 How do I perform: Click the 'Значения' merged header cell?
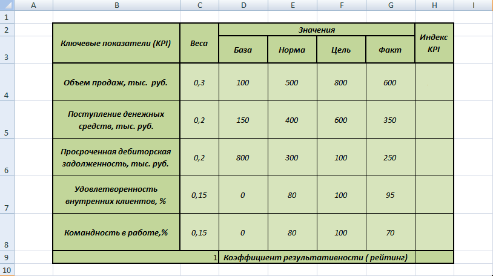[316, 30]
